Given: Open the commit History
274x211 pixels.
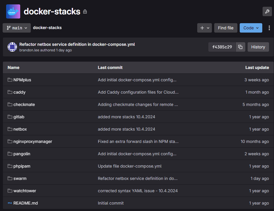Looking at the screenshot, I should click(x=258, y=47).
